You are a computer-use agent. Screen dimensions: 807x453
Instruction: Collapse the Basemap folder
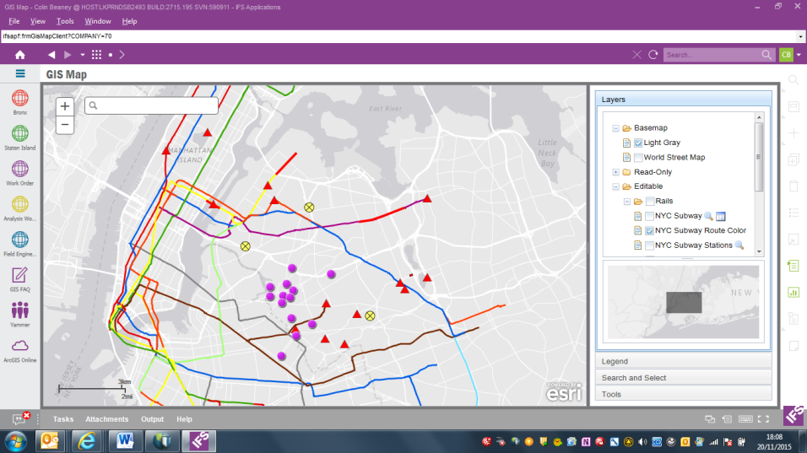pos(615,128)
